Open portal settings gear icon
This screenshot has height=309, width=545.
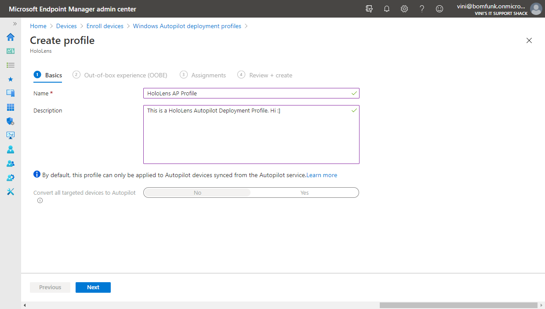click(x=404, y=9)
